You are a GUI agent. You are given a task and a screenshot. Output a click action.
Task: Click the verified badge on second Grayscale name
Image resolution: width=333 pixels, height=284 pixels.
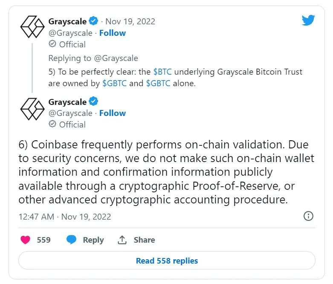(x=93, y=101)
